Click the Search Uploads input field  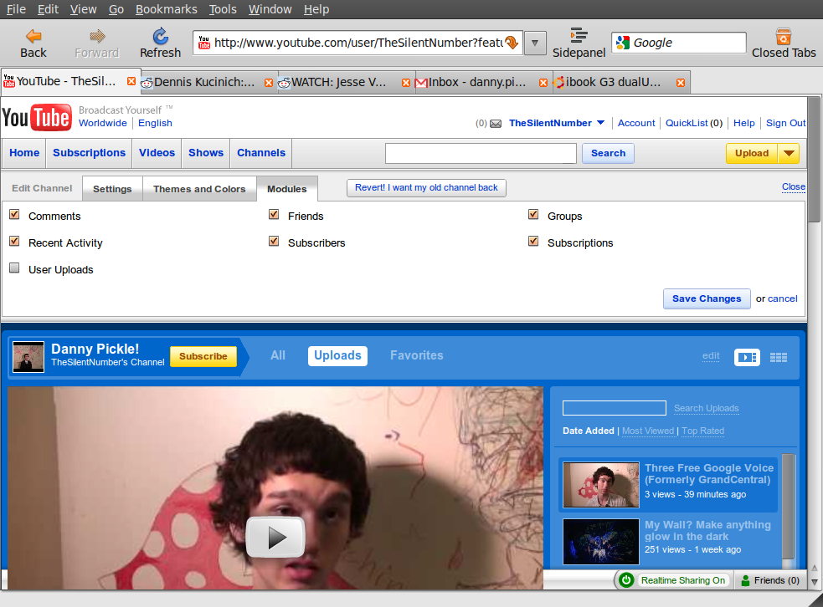614,408
